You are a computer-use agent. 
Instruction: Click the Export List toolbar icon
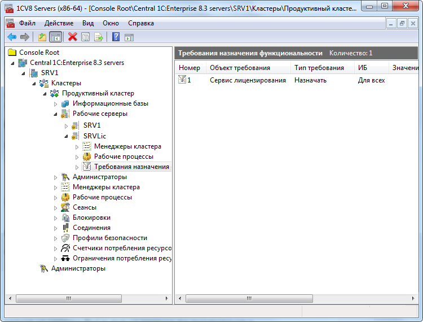(x=99, y=37)
